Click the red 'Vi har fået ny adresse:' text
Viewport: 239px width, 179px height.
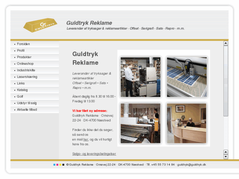(90, 111)
